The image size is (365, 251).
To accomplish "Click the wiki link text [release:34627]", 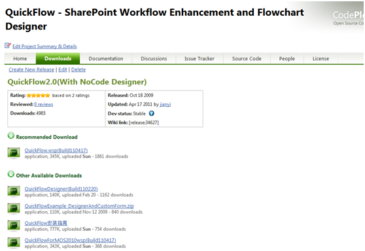I will (x=144, y=123).
